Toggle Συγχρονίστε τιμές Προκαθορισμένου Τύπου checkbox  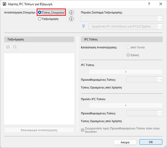tap(82, 130)
